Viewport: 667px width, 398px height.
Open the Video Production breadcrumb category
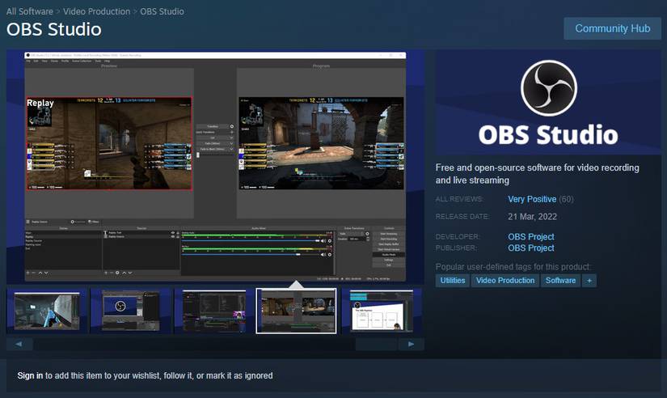point(95,11)
